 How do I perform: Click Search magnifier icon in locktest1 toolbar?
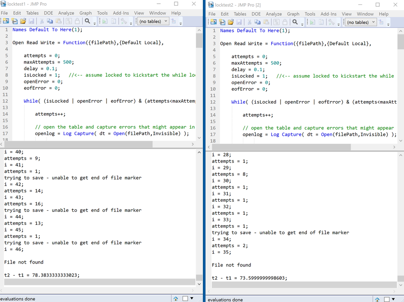click(x=87, y=21)
